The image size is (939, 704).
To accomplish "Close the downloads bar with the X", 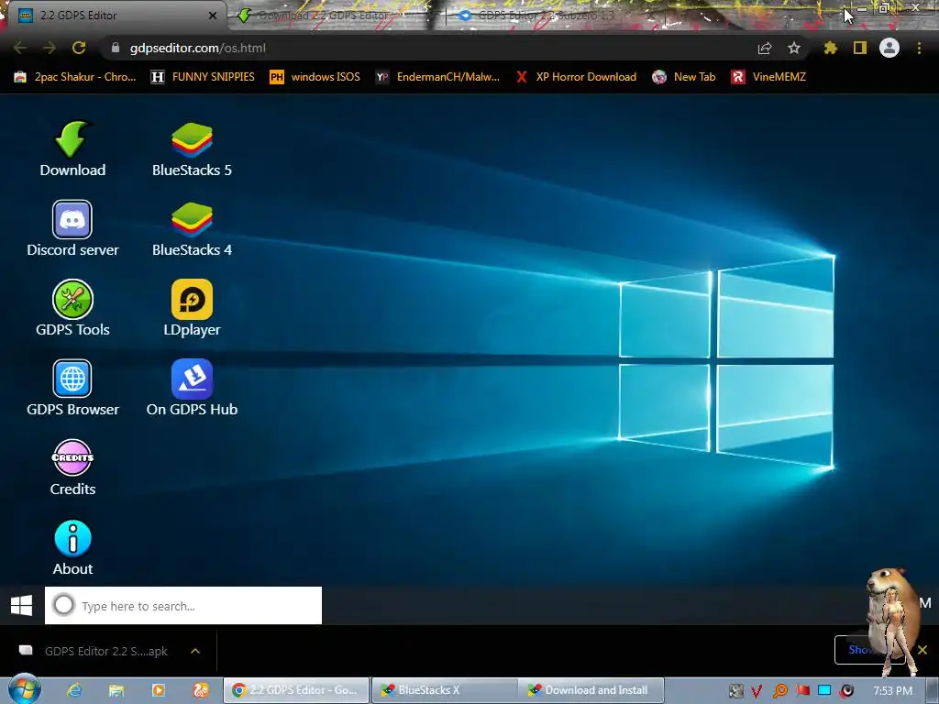I will 922,650.
